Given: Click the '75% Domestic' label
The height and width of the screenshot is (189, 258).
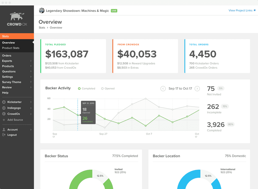Looking at the screenshot, I should 235,156.
